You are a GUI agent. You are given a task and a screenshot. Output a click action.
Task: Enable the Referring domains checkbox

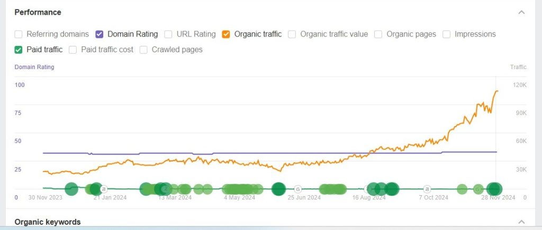(x=19, y=34)
